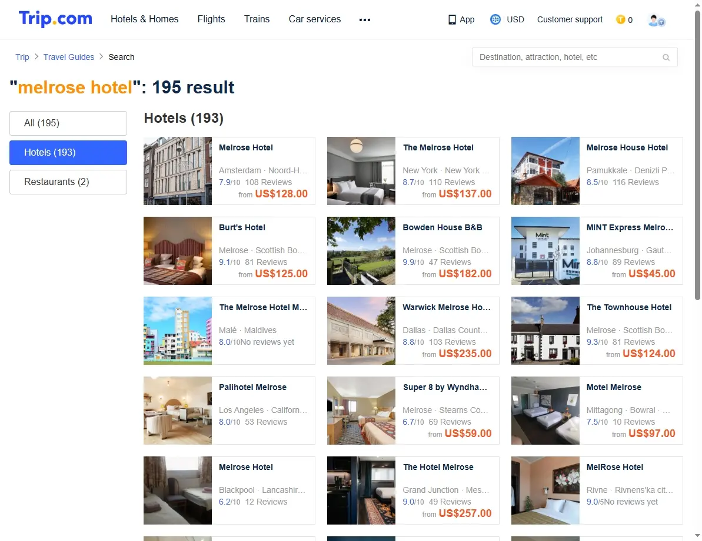The image size is (702, 541).
Task: Go to Trains section
Action: tap(257, 19)
